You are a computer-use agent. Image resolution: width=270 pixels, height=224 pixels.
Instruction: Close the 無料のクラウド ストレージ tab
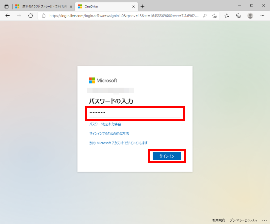(x=71, y=7)
